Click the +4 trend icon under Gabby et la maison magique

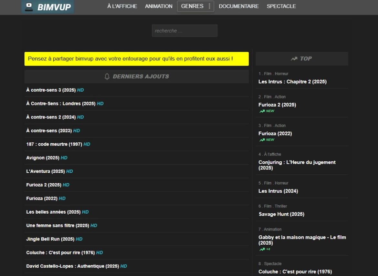(262, 249)
